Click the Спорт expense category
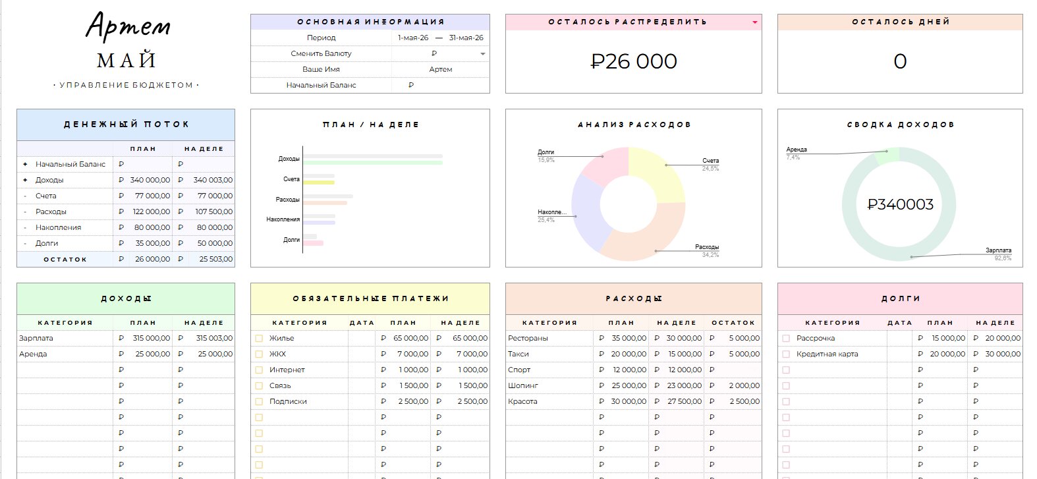Image resolution: width=1037 pixels, height=479 pixels. pos(519,370)
